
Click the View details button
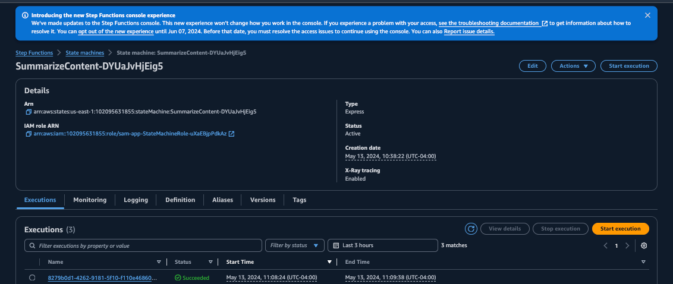click(505, 229)
